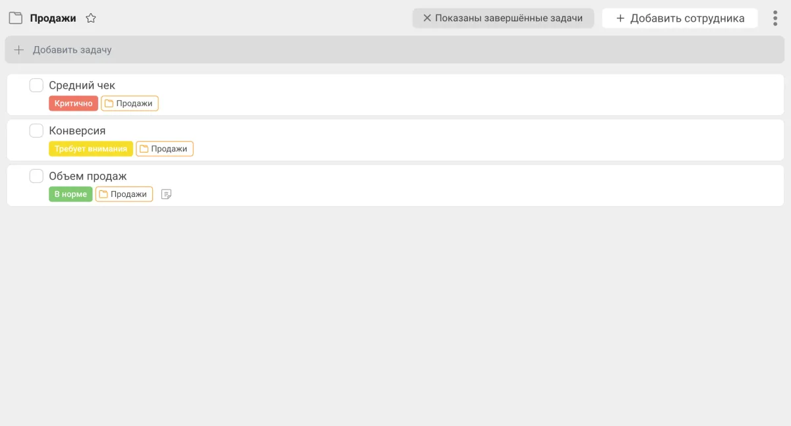Open the Продажи folder tag on Средний чек
Viewport: 791px width, 426px height.
click(x=130, y=103)
